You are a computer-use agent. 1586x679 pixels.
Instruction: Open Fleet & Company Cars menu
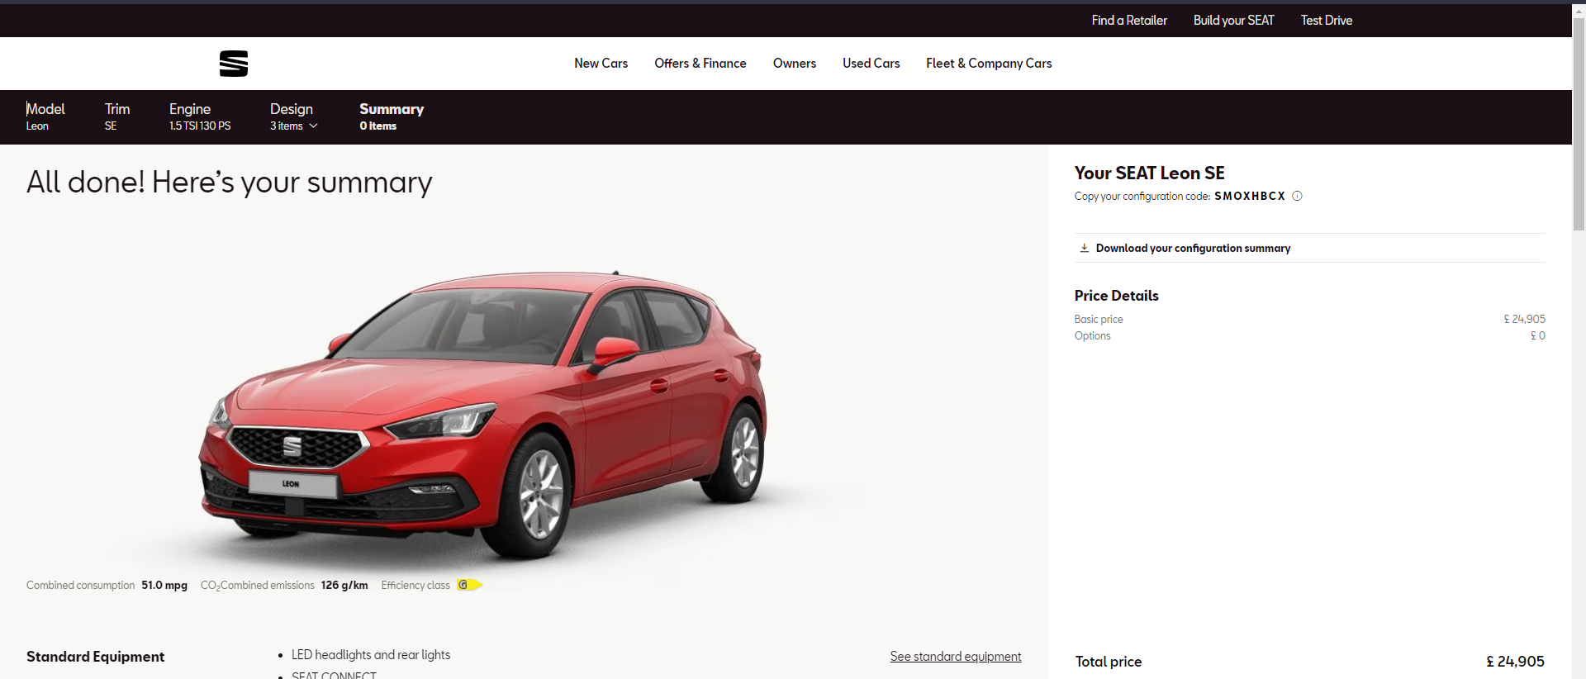[989, 64]
